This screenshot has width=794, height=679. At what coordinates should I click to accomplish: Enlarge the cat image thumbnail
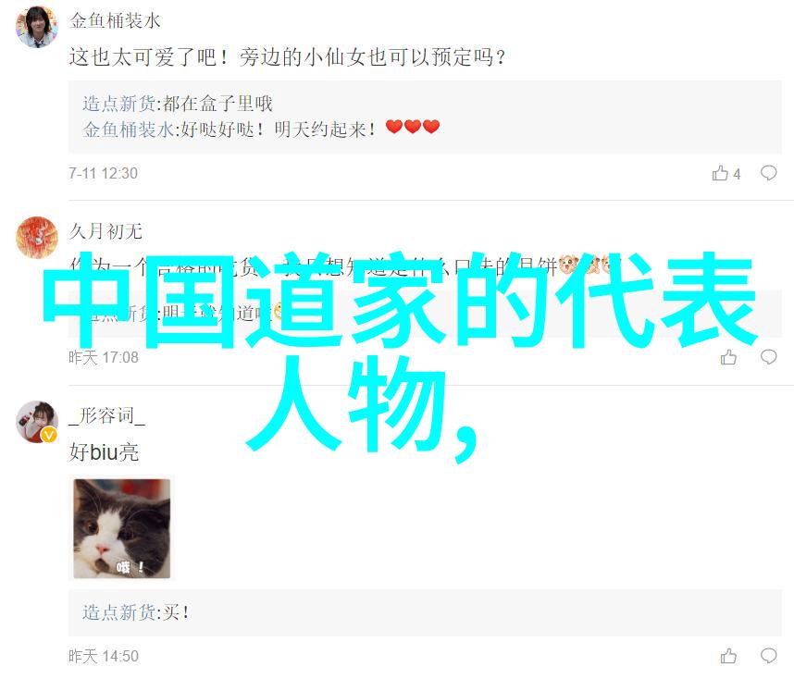click(121, 528)
